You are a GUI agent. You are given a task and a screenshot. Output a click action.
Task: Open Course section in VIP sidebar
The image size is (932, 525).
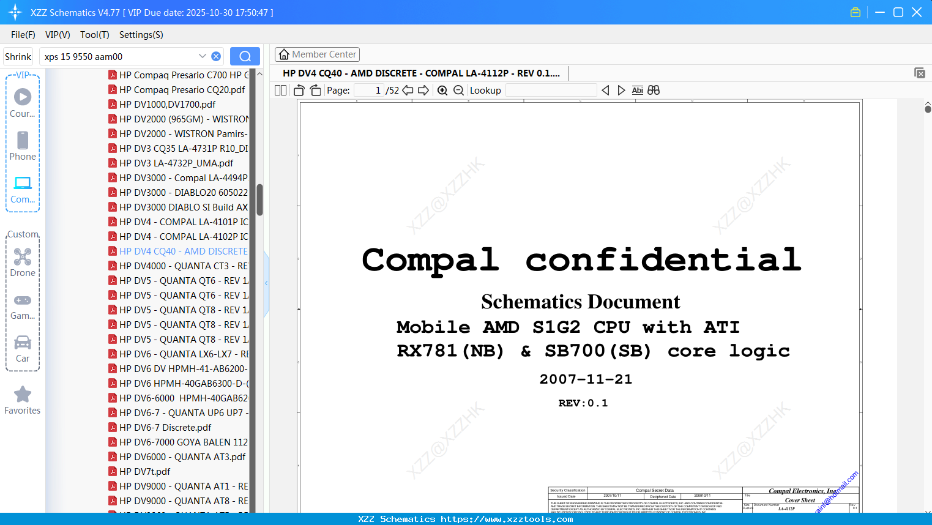(x=23, y=103)
